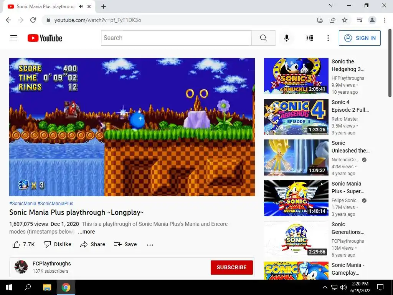
Task: Click the install/download icon in address bar
Action: point(320,20)
